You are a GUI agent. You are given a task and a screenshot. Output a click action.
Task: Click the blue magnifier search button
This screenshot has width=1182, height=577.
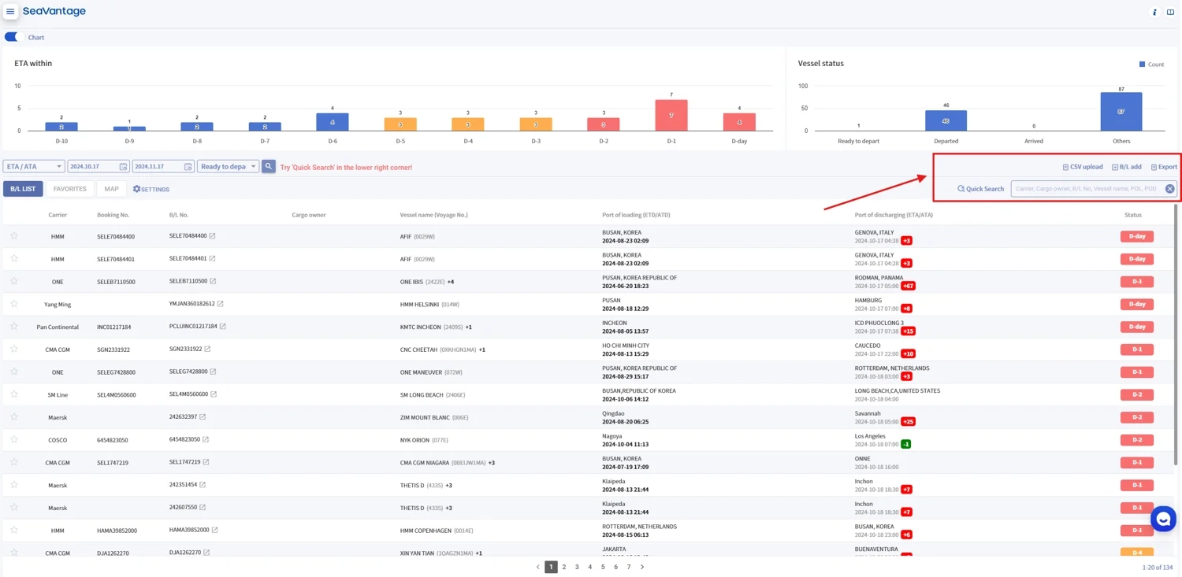point(269,167)
